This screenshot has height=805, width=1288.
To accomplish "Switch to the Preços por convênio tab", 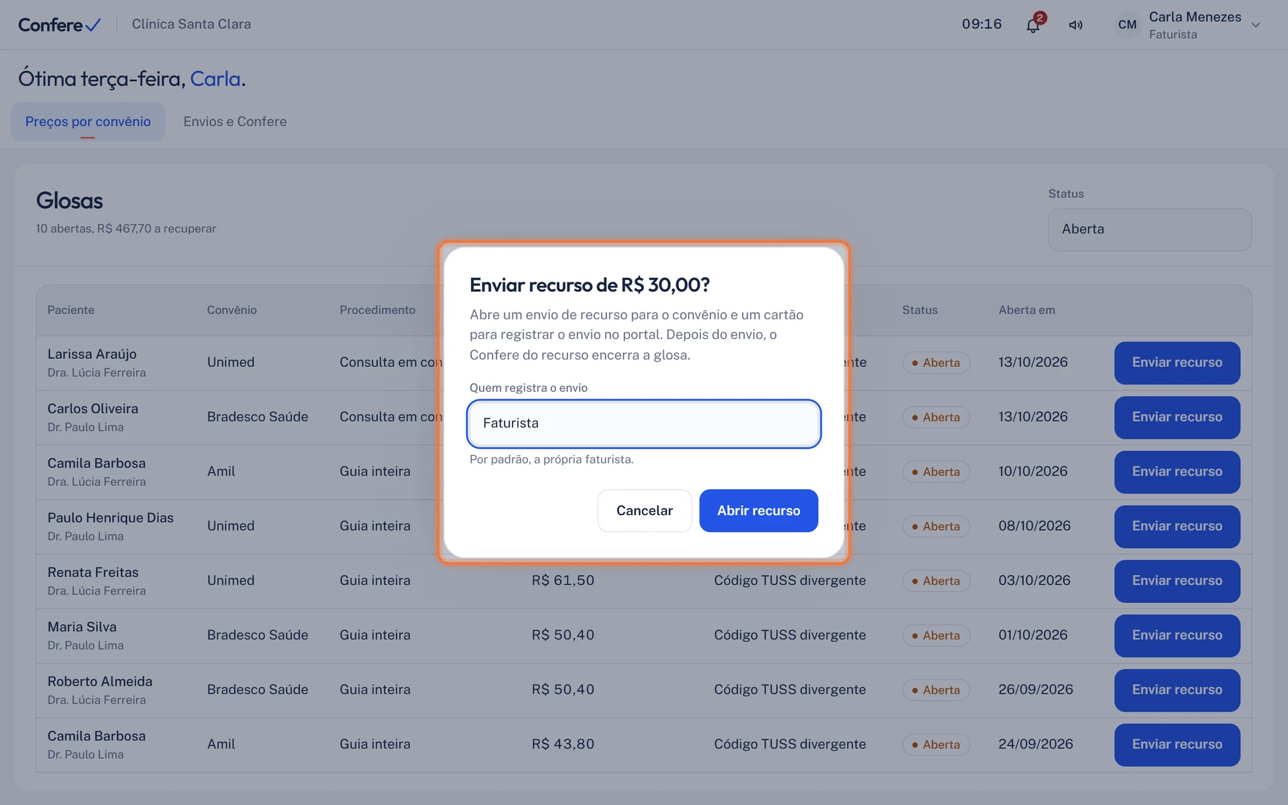I will [x=88, y=121].
